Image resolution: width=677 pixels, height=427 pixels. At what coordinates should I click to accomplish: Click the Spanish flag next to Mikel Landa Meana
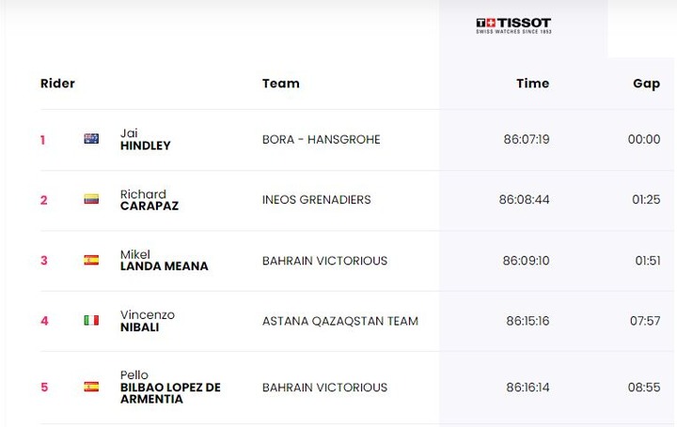91,260
